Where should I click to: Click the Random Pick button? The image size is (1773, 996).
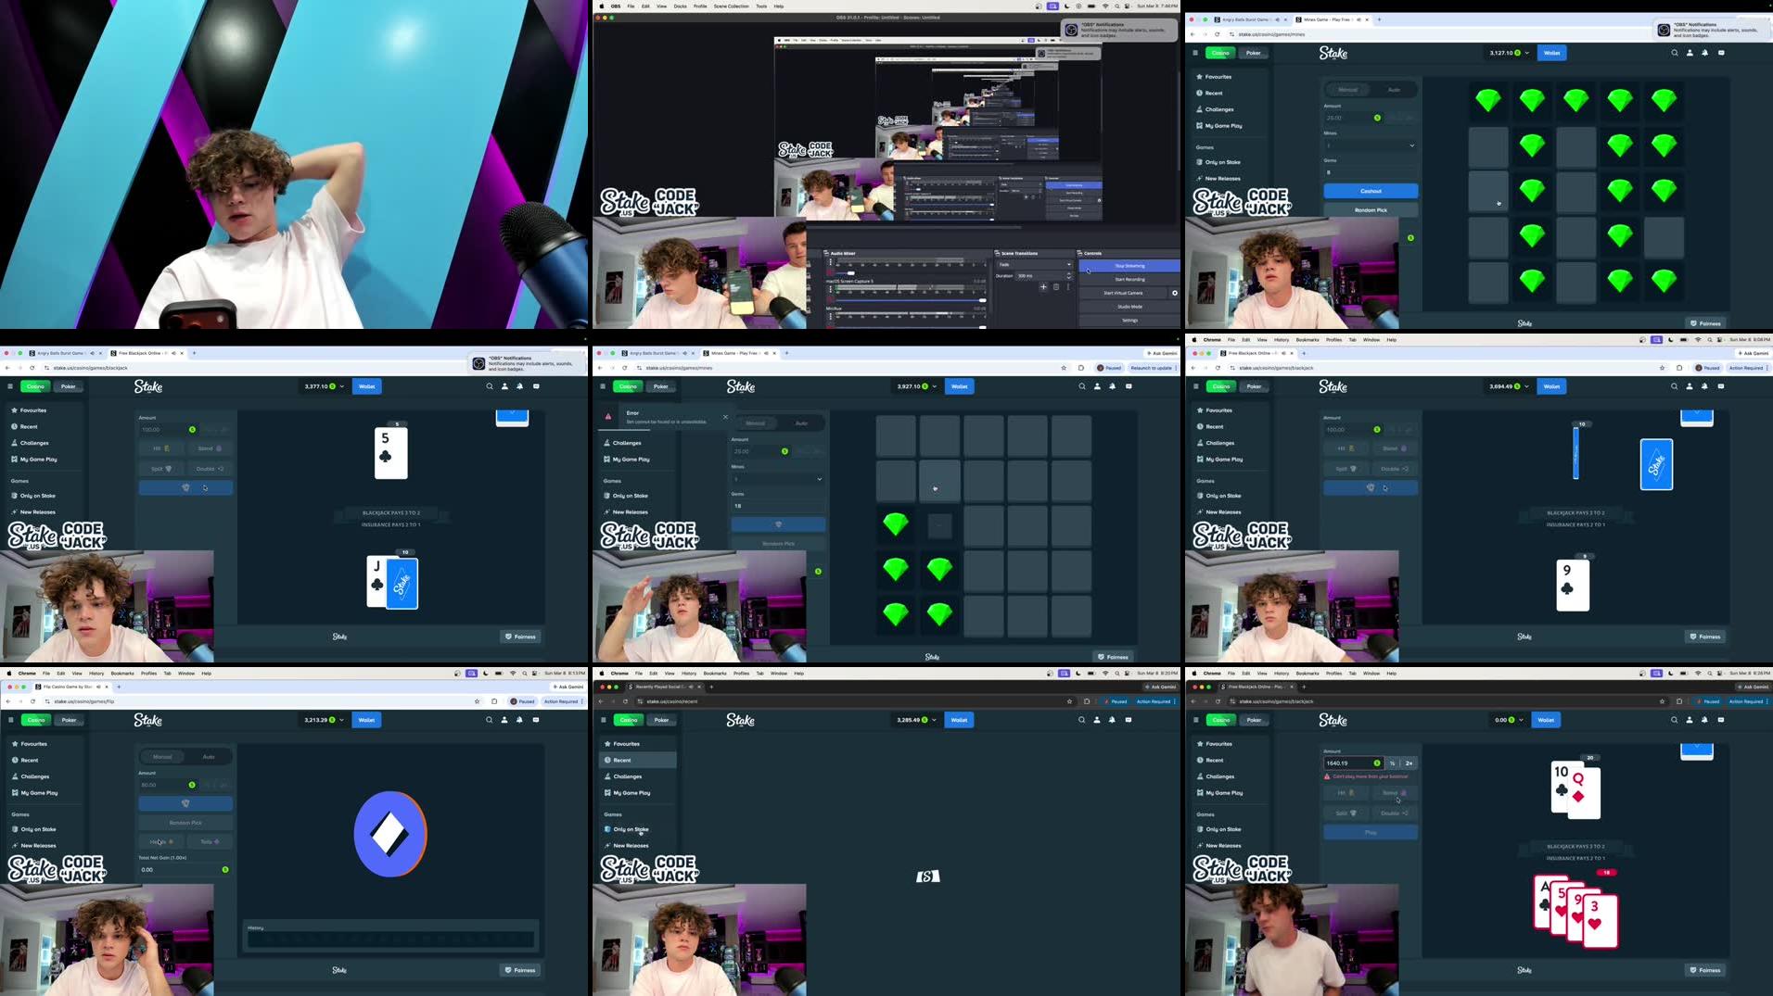click(1371, 209)
